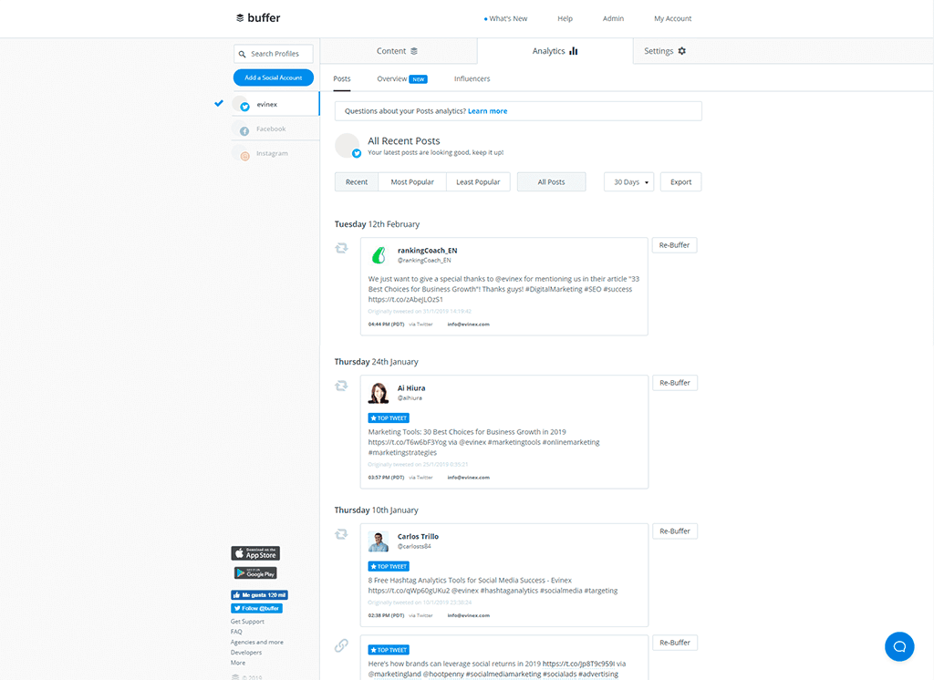The width and height of the screenshot is (934, 680).
Task: Click retweet icon beside Carlos Trillo post
Action: [341, 534]
